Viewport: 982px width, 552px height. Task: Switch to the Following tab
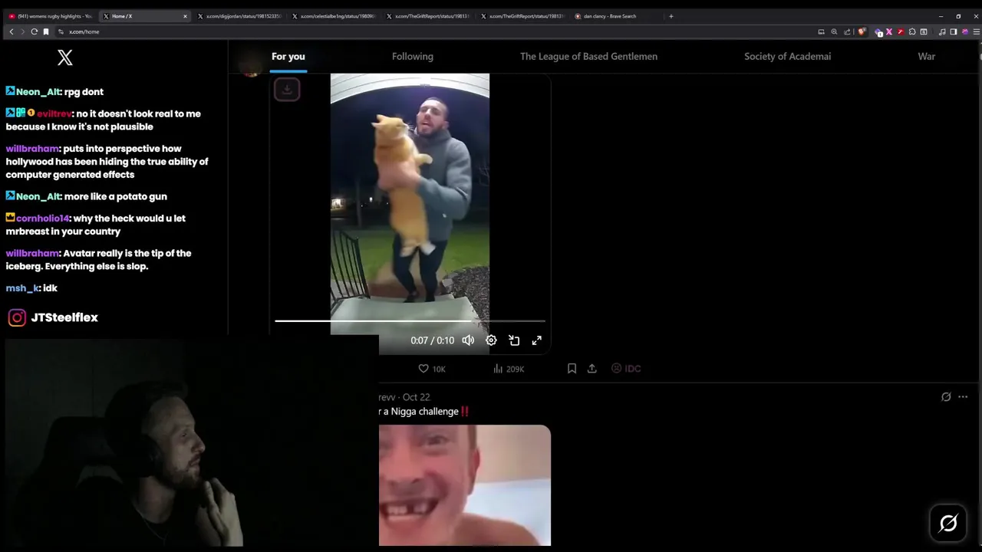coord(413,56)
